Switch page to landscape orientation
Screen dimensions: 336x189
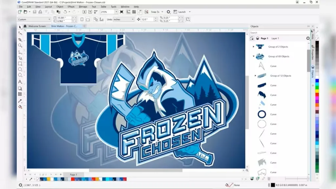click(x=88, y=19)
